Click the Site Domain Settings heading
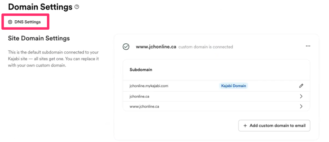Screen dimensions: 329x142 tap(39, 38)
